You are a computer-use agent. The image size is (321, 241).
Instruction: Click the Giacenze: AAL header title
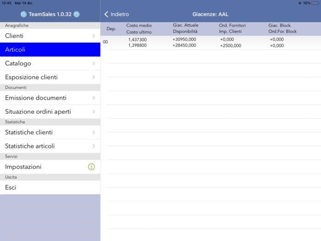[x=210, y=14]
